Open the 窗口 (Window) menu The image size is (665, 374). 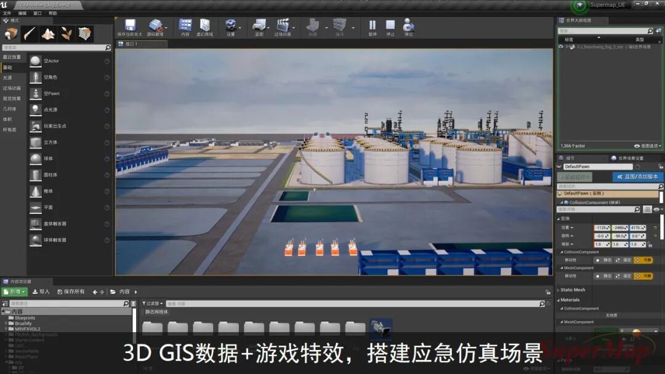(x=38, y=13)
